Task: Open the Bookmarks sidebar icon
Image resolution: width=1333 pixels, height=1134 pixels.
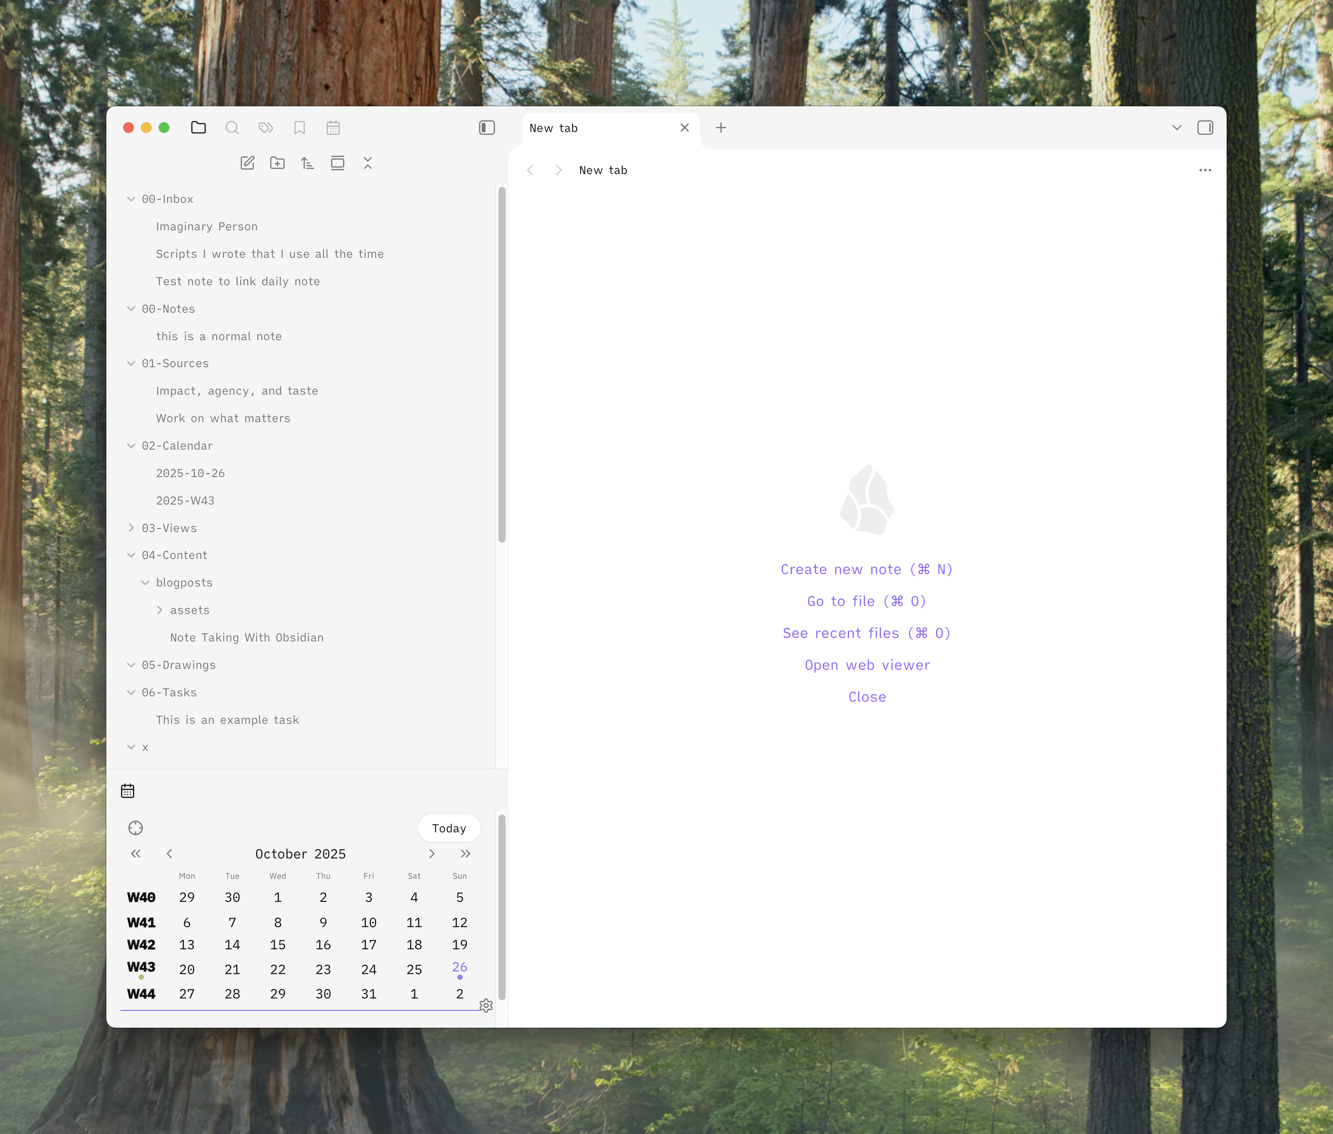Action: coord(300,128)
